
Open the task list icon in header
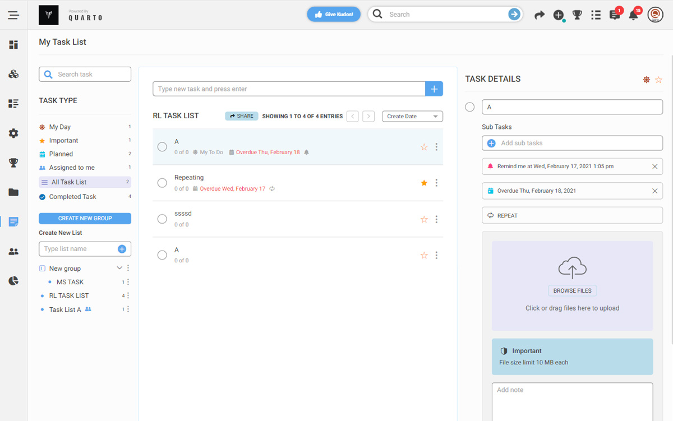pyautogui.click(x=596, y=15)
